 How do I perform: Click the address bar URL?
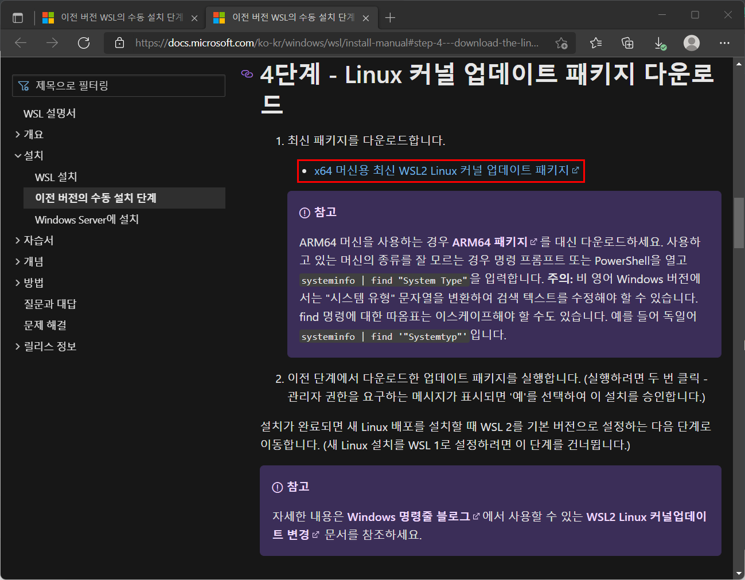pyautogui.click(x=337, y=43)
